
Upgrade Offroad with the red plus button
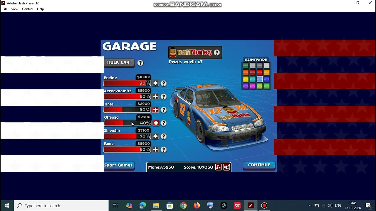[156, 123]
